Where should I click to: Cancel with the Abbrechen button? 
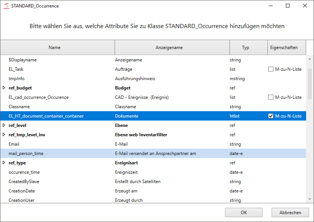pos(290,213)
